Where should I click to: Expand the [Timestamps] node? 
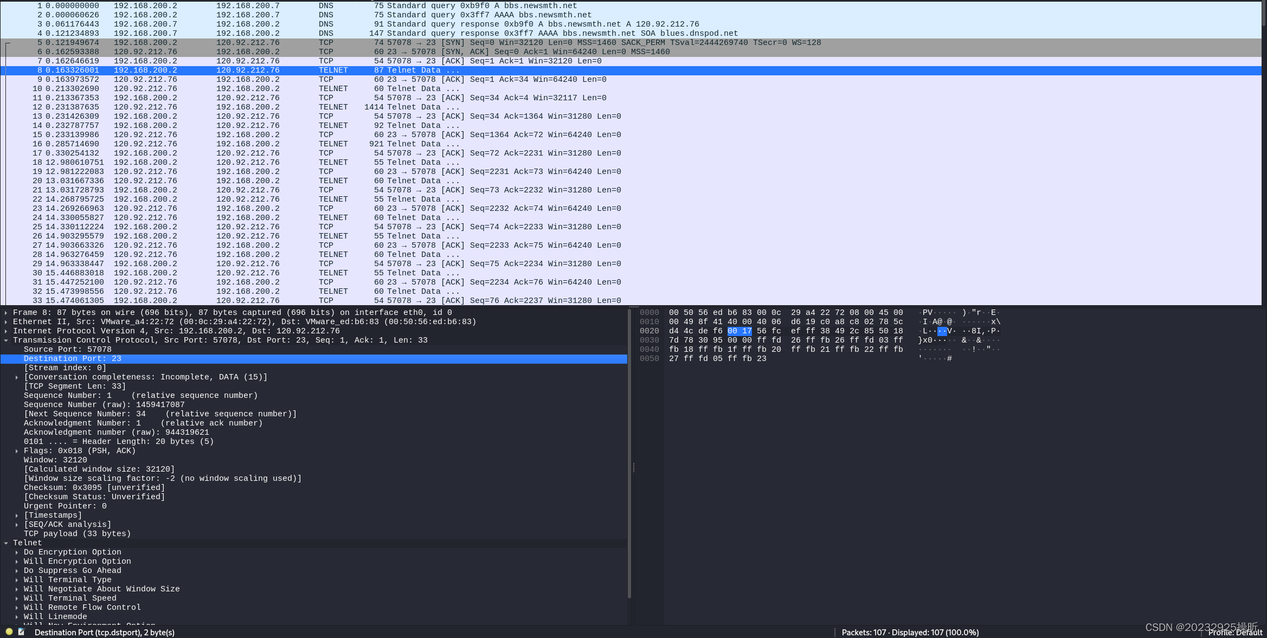pos(17,515)
